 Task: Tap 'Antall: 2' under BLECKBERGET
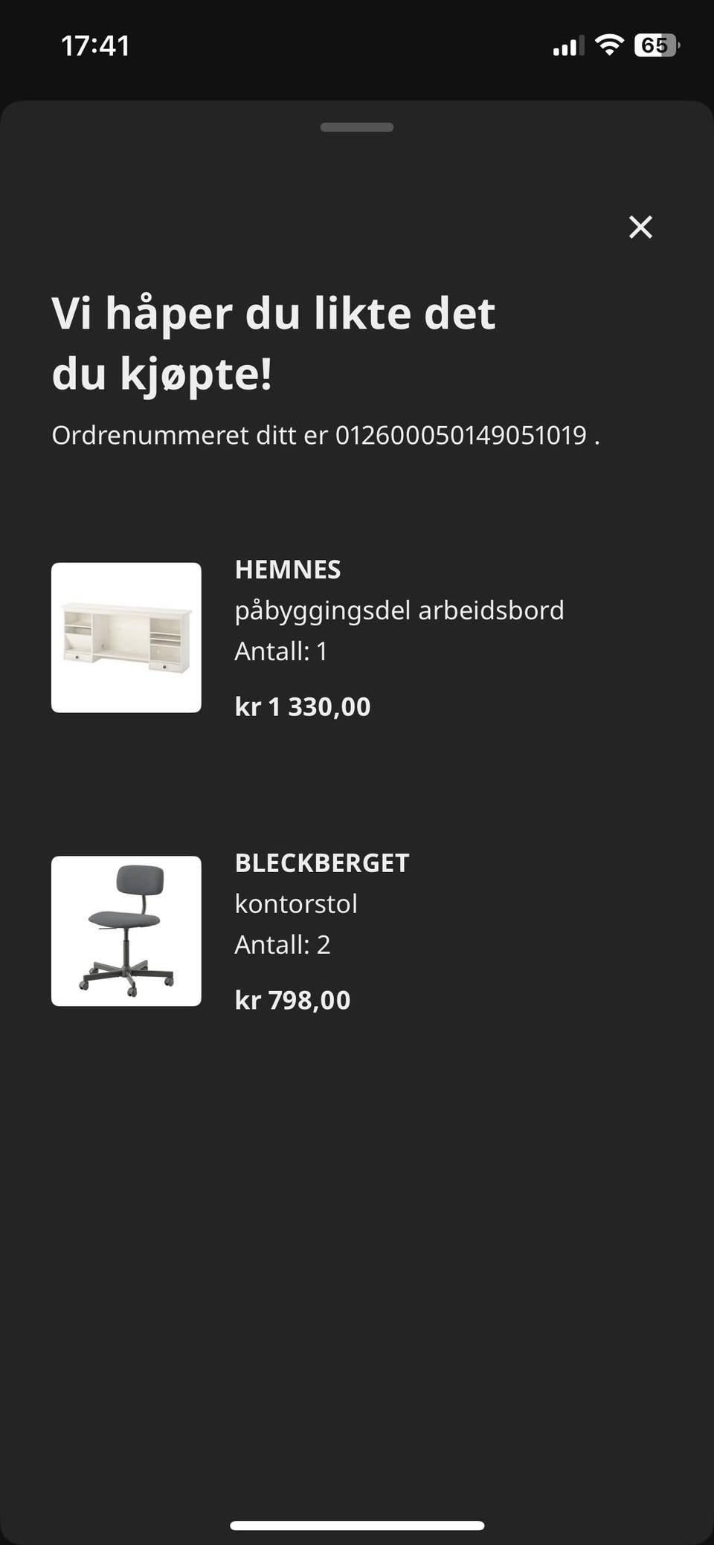coord(283,945)
